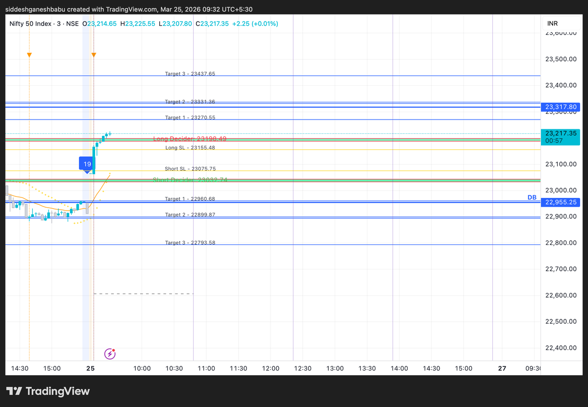Click the 12:00 time axis label
The width and height of the screenshot is (588, 407).
270,368
